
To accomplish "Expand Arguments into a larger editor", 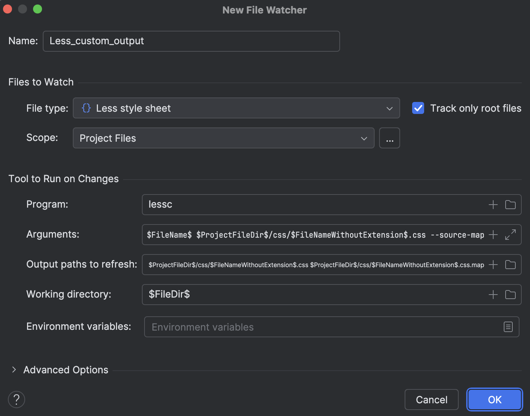I will click(x=510, y=235).
